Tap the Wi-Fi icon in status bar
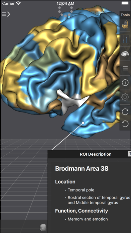Viewport: 131px width, 233px height. pos(18,3)
